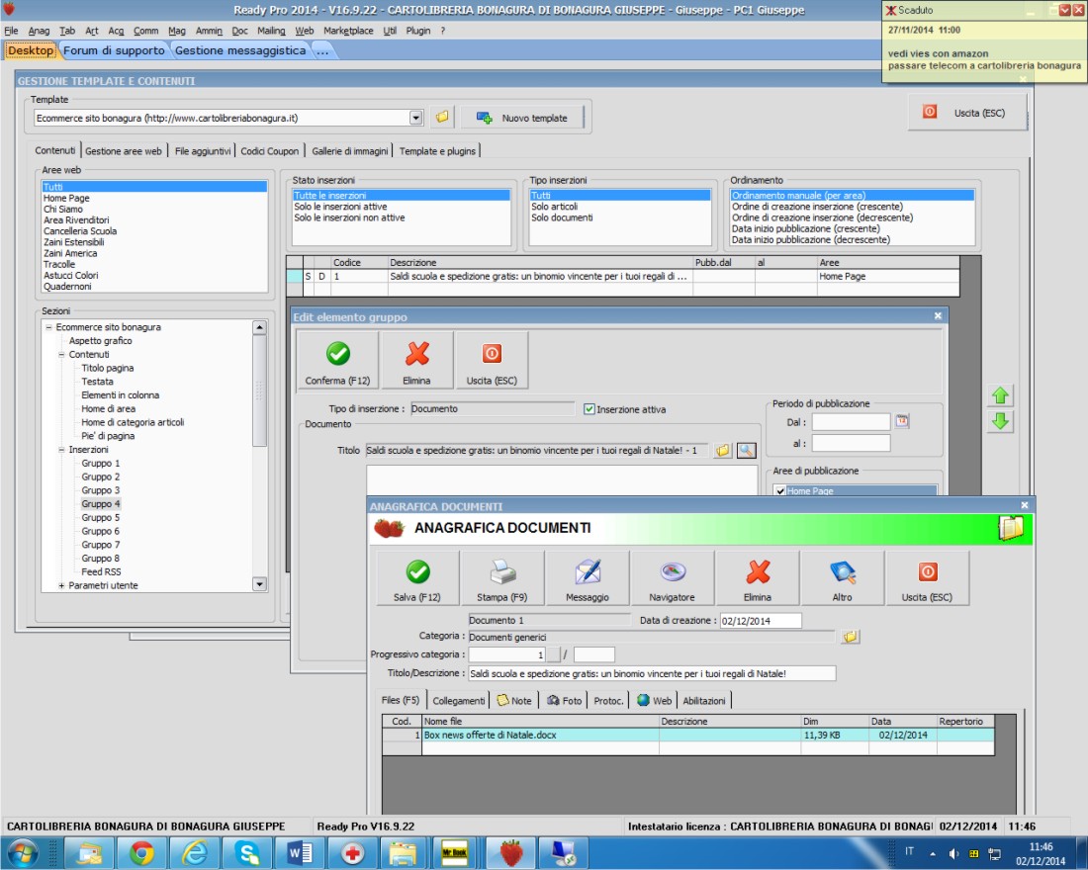Click Nuovo template button

[522, 118]
